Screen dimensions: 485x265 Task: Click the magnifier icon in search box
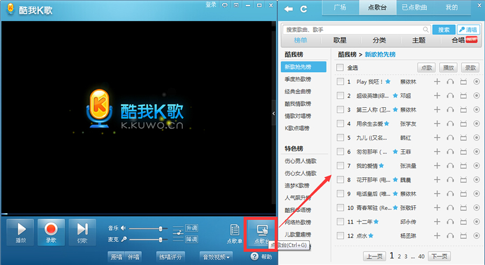coord(426,30)
